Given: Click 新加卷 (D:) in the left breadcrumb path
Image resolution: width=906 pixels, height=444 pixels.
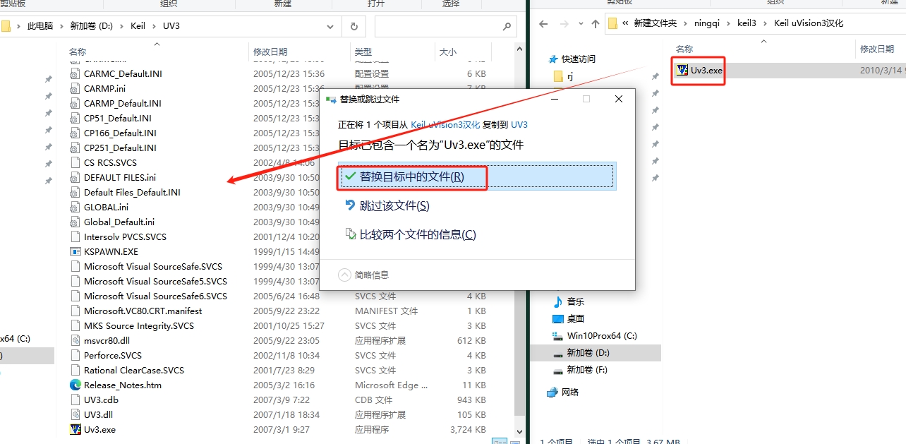Looking at the screenshot, I should coord(91,26).
